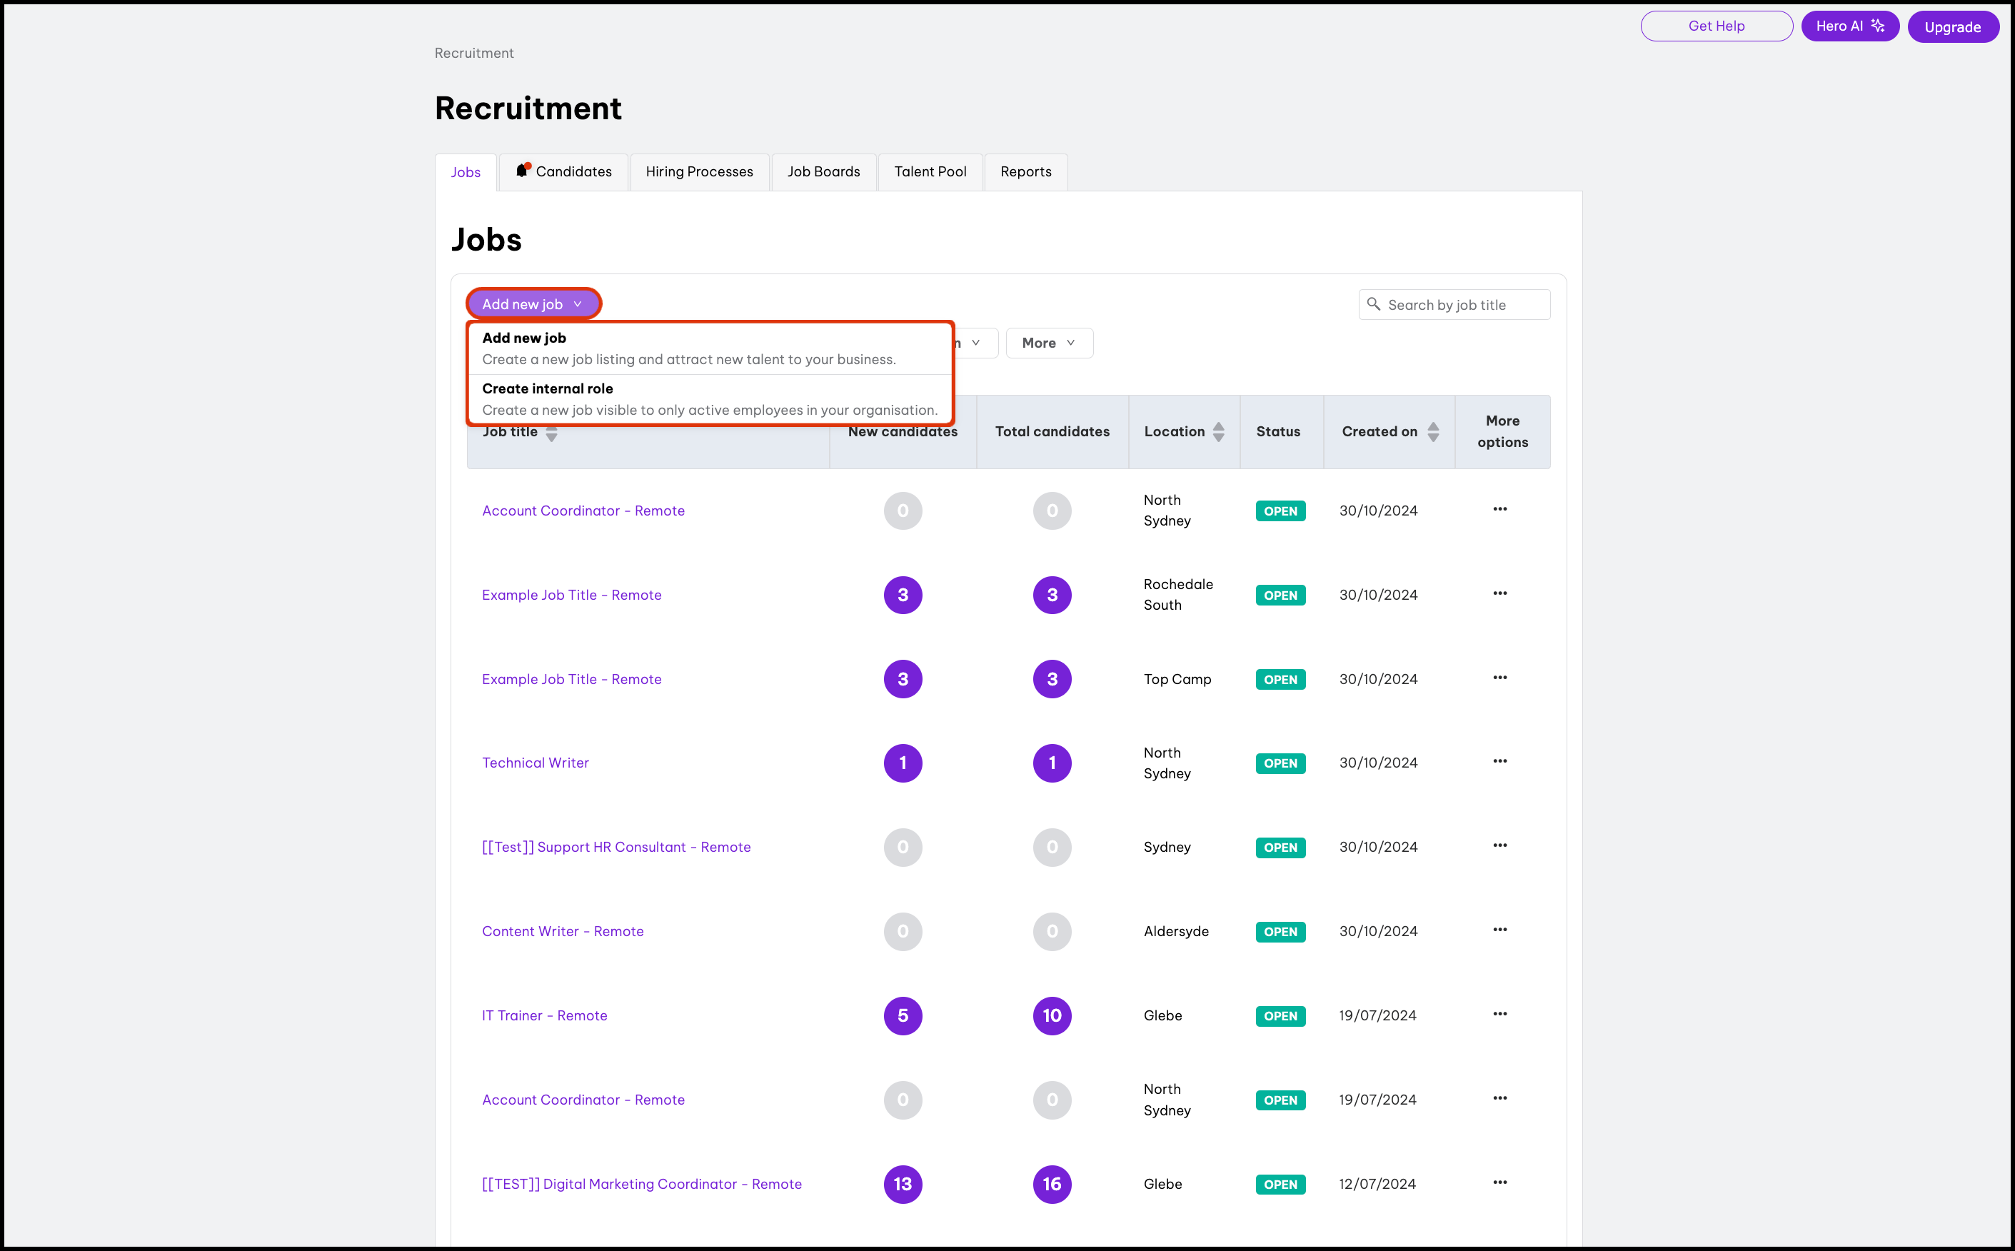Click the notification bell icon on Candidates tab

coord(522,171)
